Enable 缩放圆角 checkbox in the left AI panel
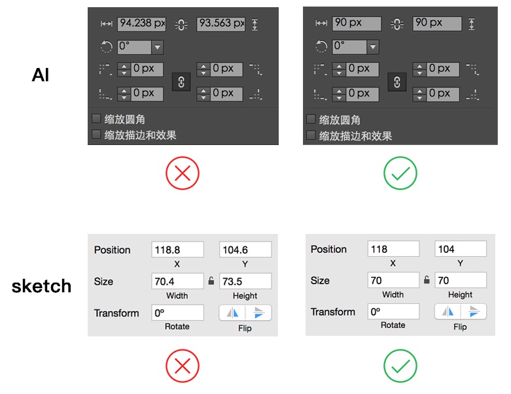The height and width of the screenshot is (394, 511). (97, 119)
